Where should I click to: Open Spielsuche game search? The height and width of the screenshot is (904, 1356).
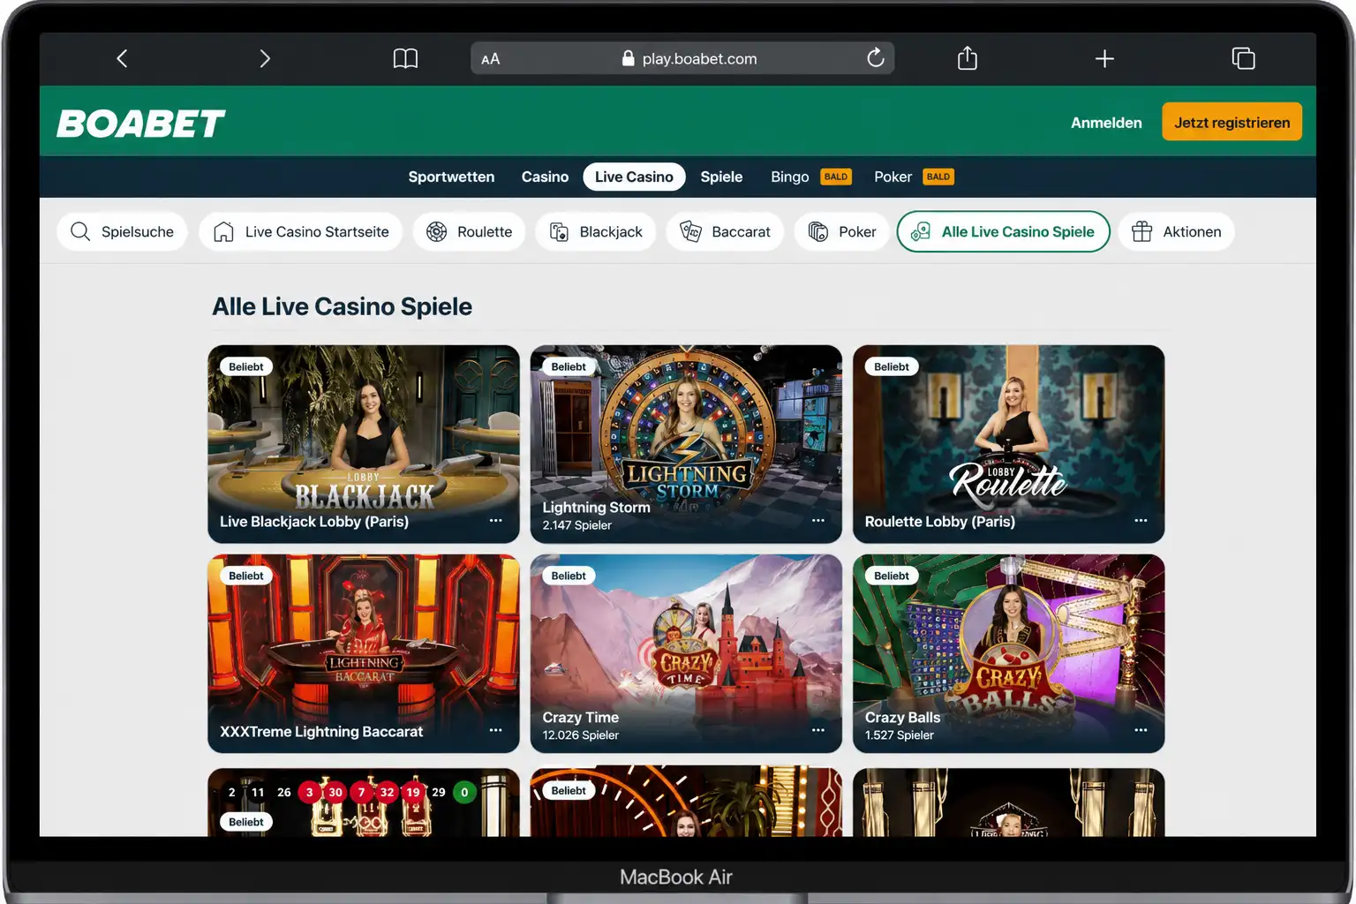pos(123,231)
